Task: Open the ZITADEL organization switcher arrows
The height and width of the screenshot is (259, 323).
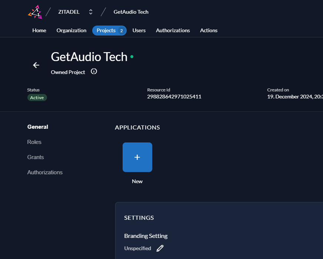Action: [x=91, y=12]
